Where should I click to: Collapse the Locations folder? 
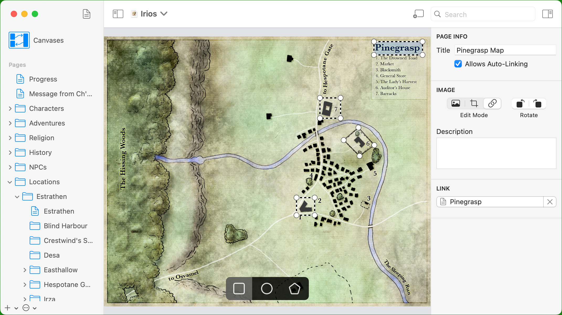[10, 182]
